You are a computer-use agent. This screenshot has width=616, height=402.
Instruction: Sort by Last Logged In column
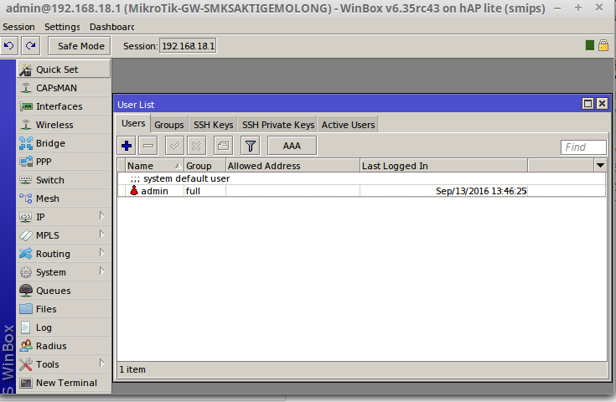click(444, 166)
